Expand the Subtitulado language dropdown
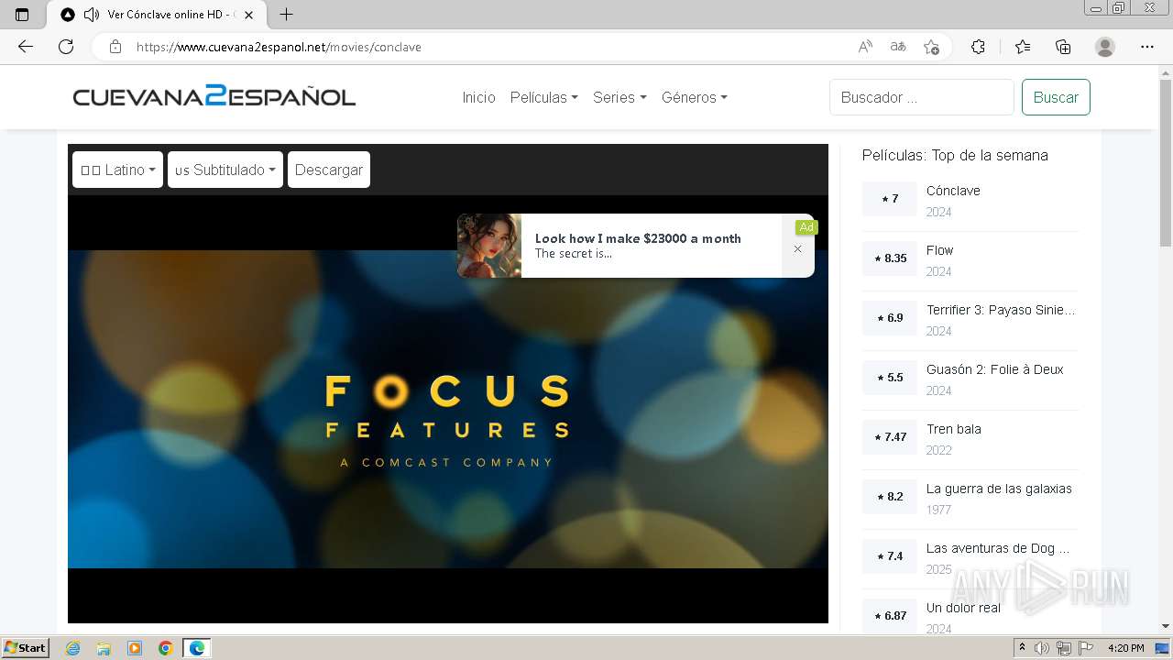This screenshot has width=1173, height=660. pyautogui.click(x=225, y=170)
